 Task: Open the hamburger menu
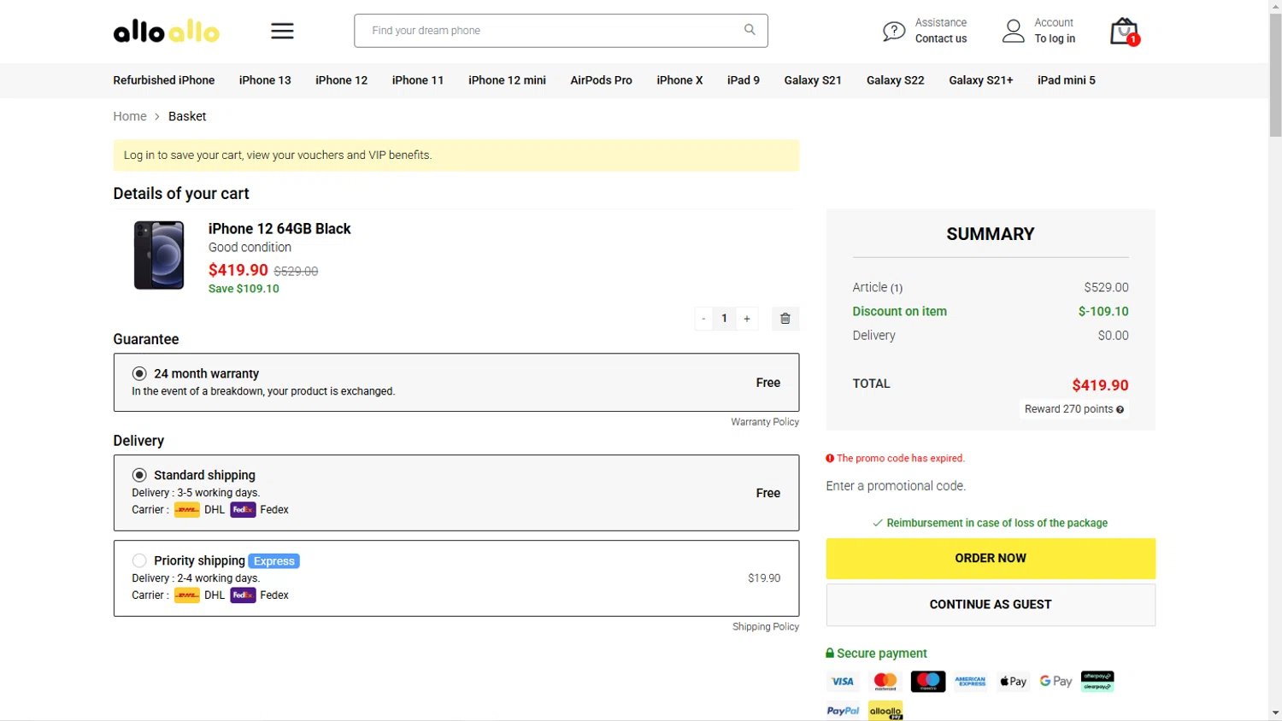coord(282,31)
